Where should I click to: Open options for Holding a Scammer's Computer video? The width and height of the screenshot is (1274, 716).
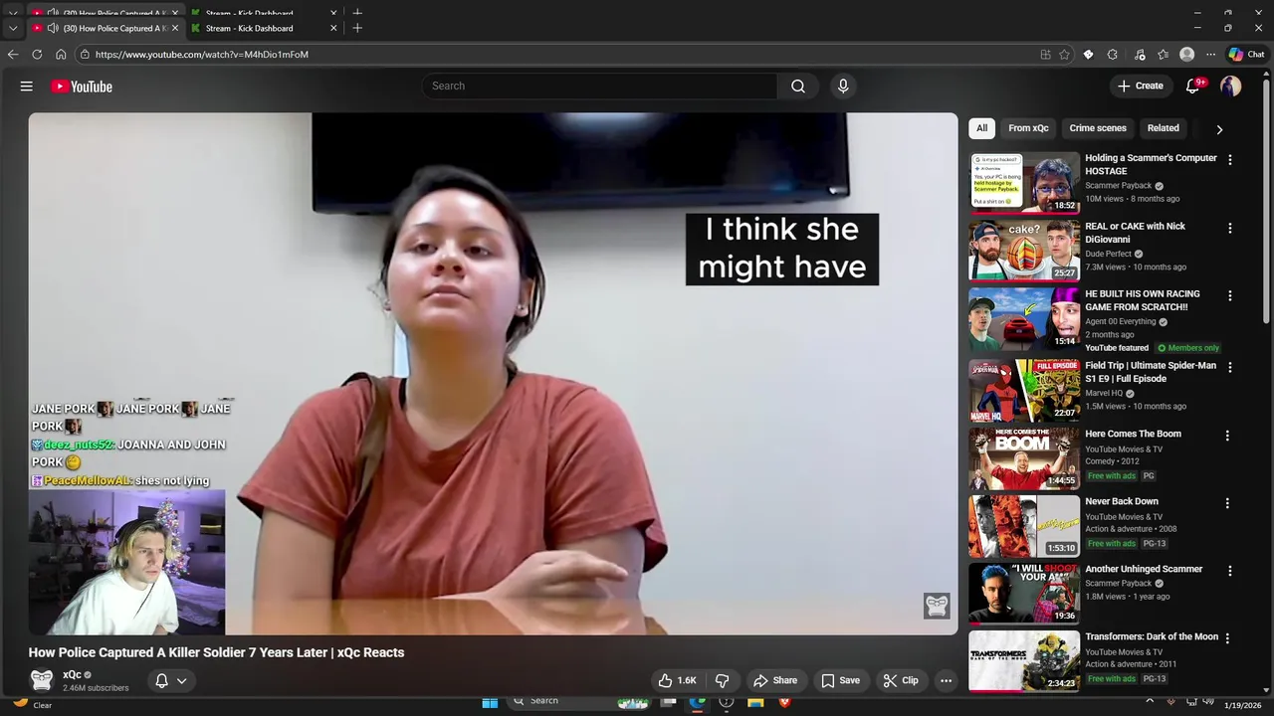coord(1229,159)
